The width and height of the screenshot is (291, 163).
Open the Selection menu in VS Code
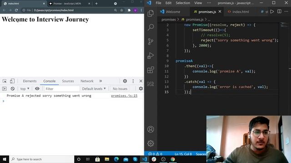(183, 3)
